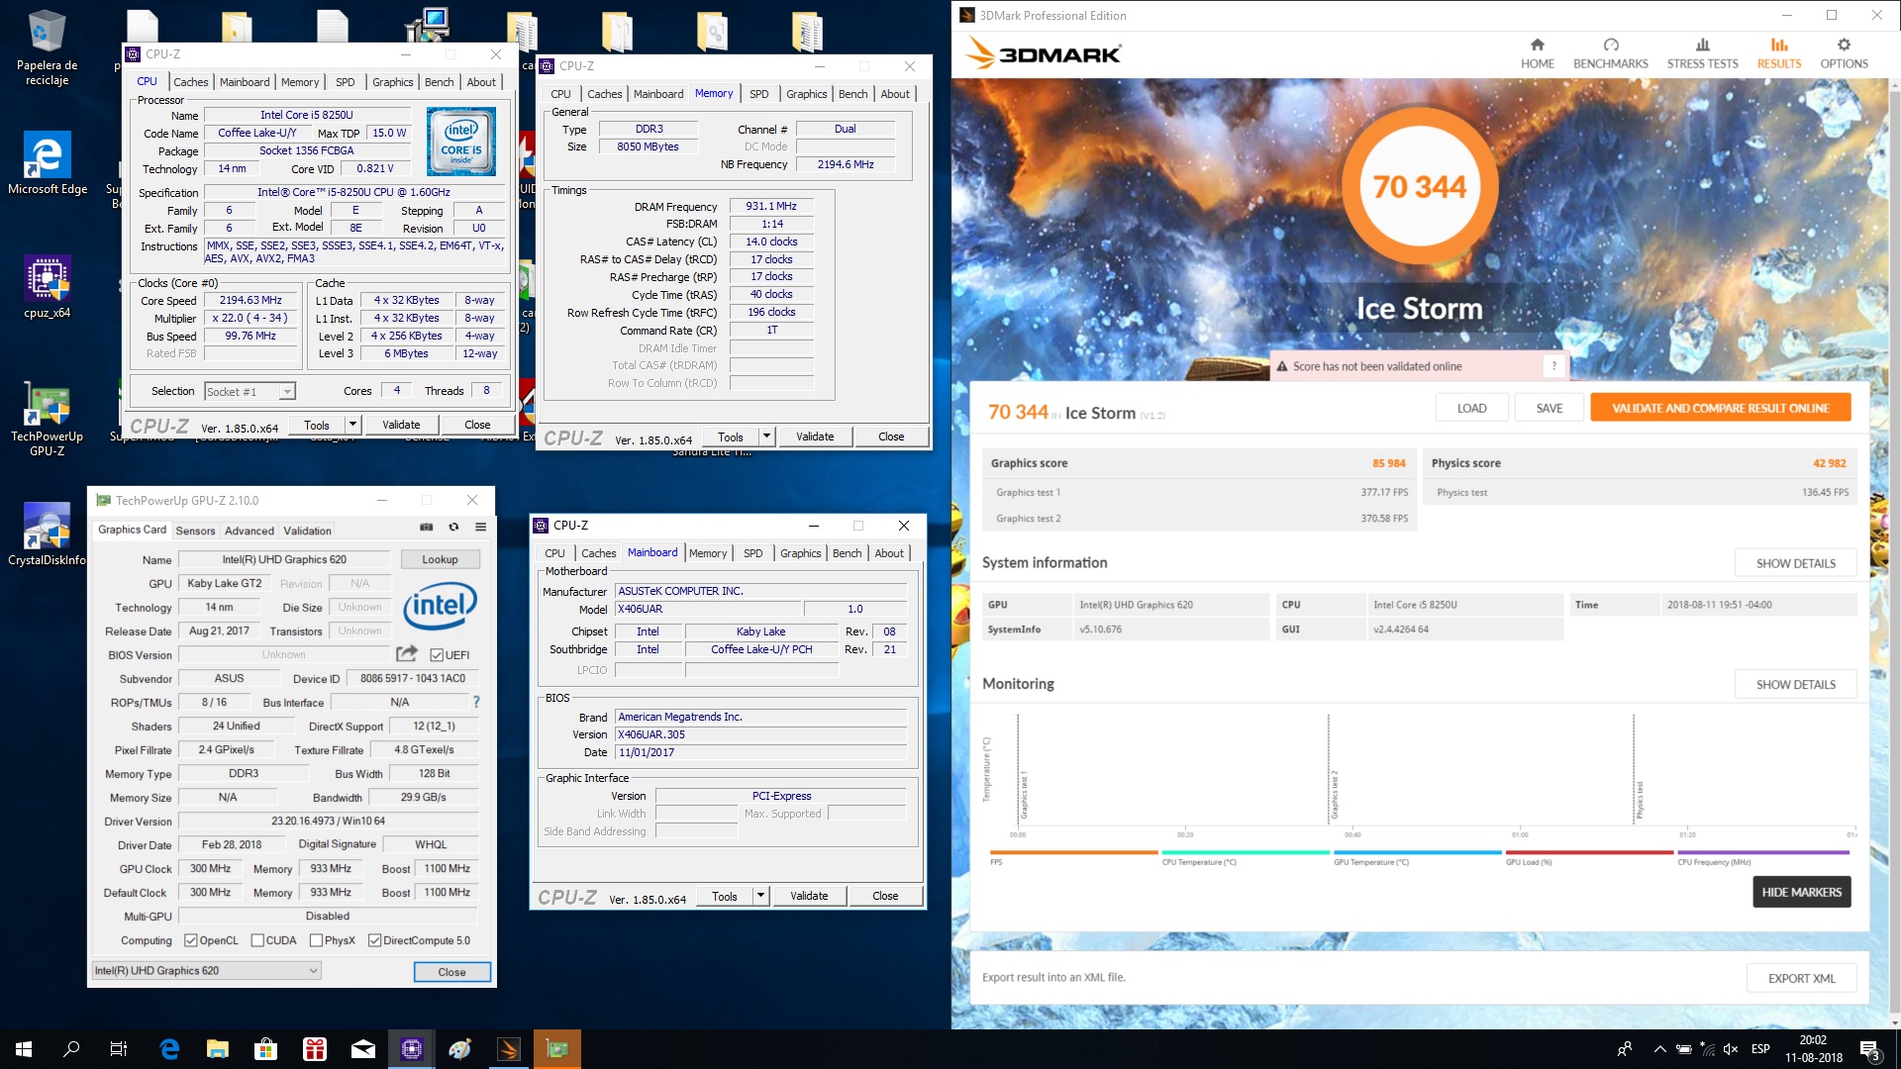The height and width of the screenshot is (1069, 1901).
Task: Toggle the PhysX checkbox
Action: click(316, 940)
